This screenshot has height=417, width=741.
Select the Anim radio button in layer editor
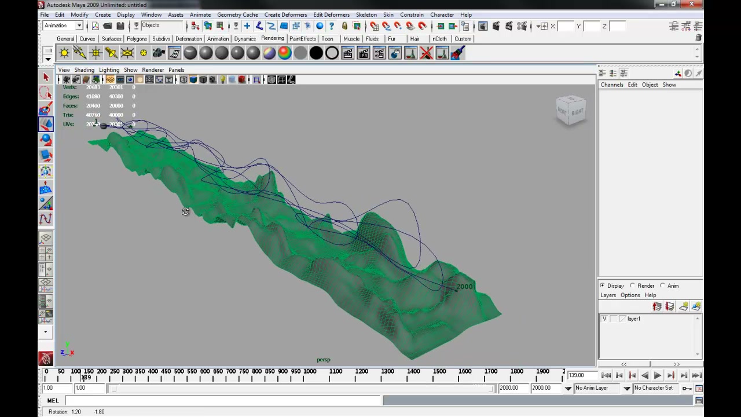coord(662,286)
